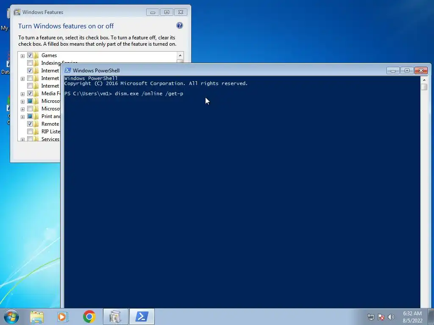Viewport: 434px width, 325px height.
Task: Select the PowerShell taskbar button
Action: [x=142, y=317]
